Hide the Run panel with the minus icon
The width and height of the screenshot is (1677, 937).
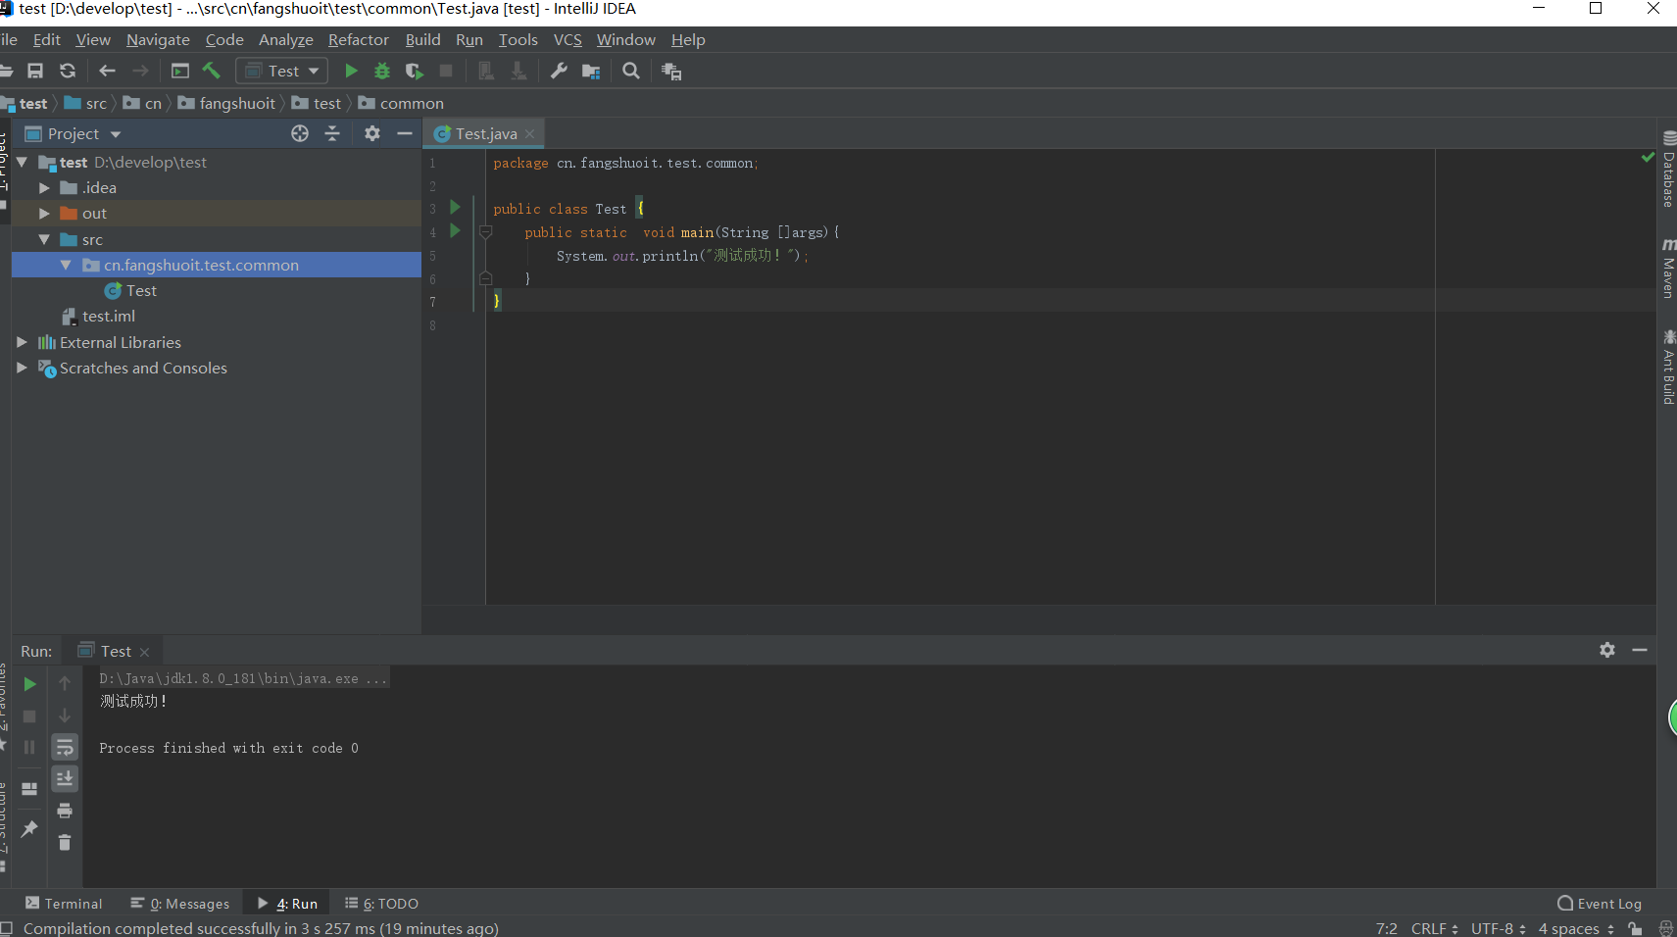(x=1640, y=650)
